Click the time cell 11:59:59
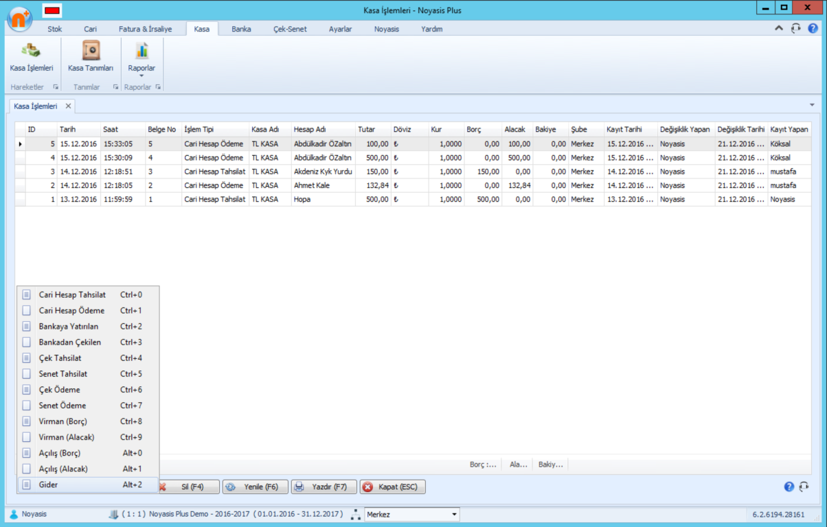Viewport: 827px width, 527px height. [x=123, y=199]
